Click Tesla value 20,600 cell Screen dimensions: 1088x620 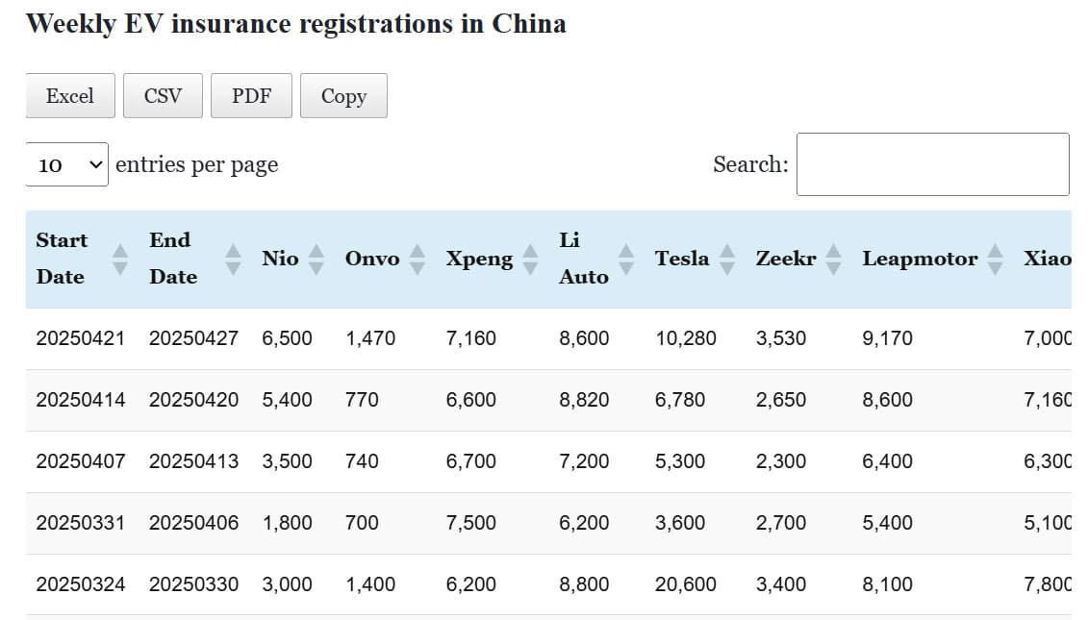(685, 584)
